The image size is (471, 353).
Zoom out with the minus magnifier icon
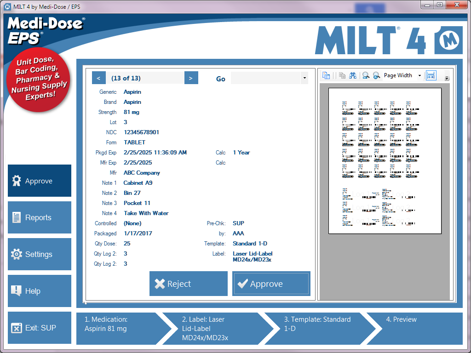click(x=366, y=75)
